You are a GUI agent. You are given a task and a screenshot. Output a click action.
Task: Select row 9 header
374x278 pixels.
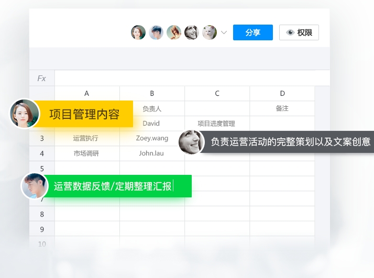pos(42,229)
